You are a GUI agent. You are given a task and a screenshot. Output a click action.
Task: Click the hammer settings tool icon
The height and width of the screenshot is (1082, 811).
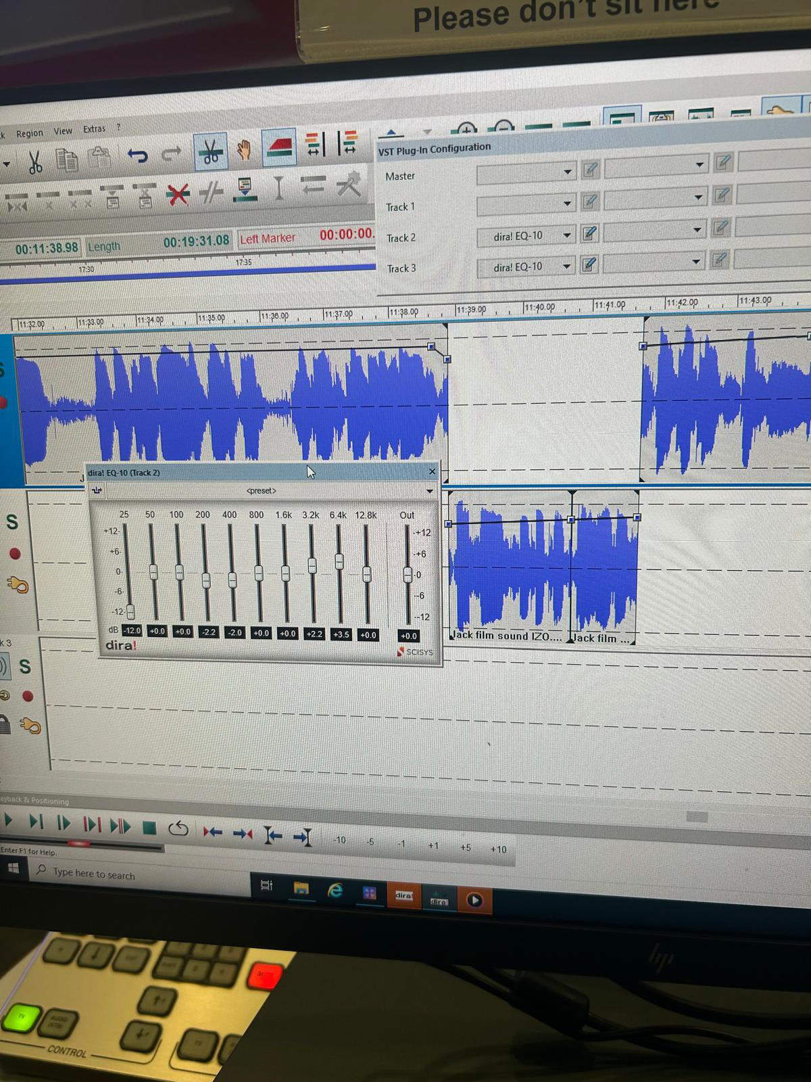pyautogui.click(x=349, y=183)
